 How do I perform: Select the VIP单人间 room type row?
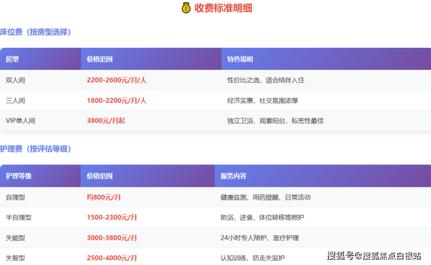pos(20,121)
